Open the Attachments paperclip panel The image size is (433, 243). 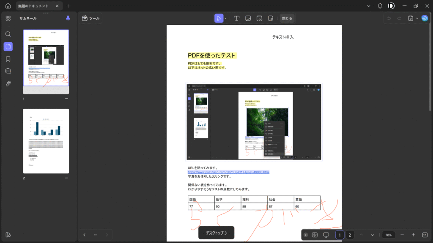[8, 84]
